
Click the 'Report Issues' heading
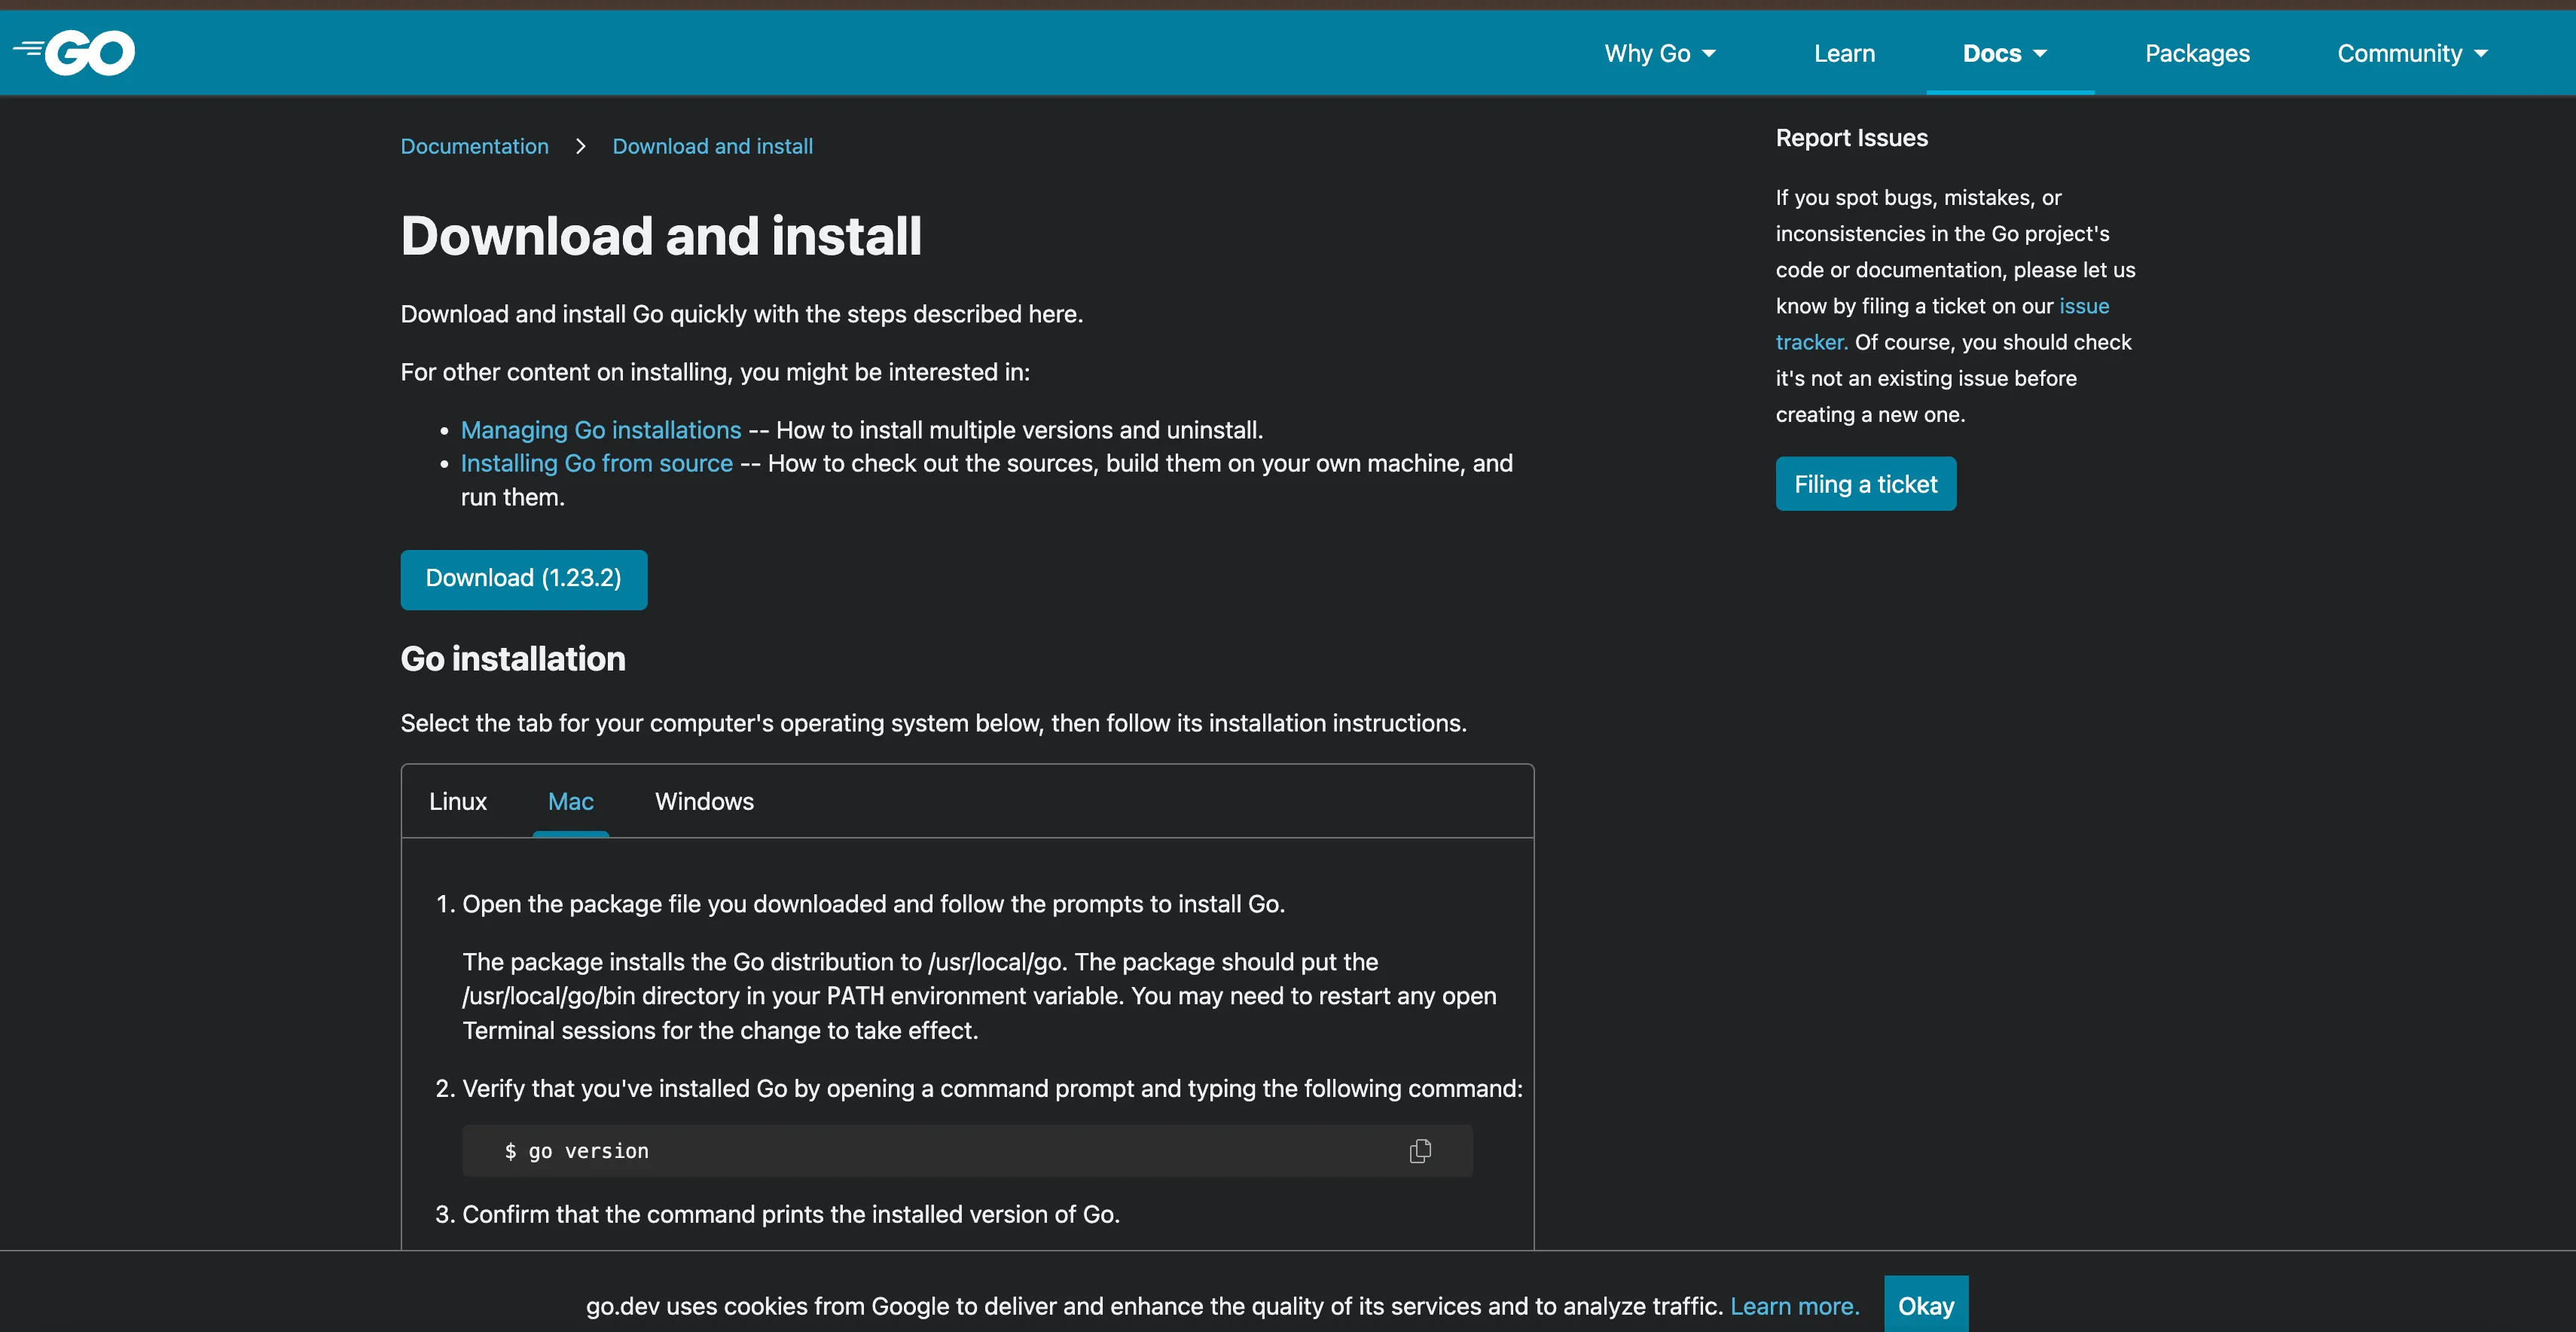[1852, 138]
